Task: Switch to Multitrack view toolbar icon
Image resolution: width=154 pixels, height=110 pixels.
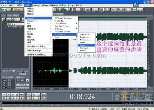Action: [x=6, y=10]
